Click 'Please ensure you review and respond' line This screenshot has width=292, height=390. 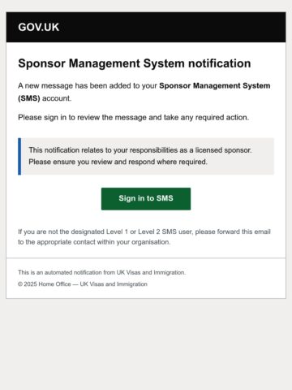(118, 162)
